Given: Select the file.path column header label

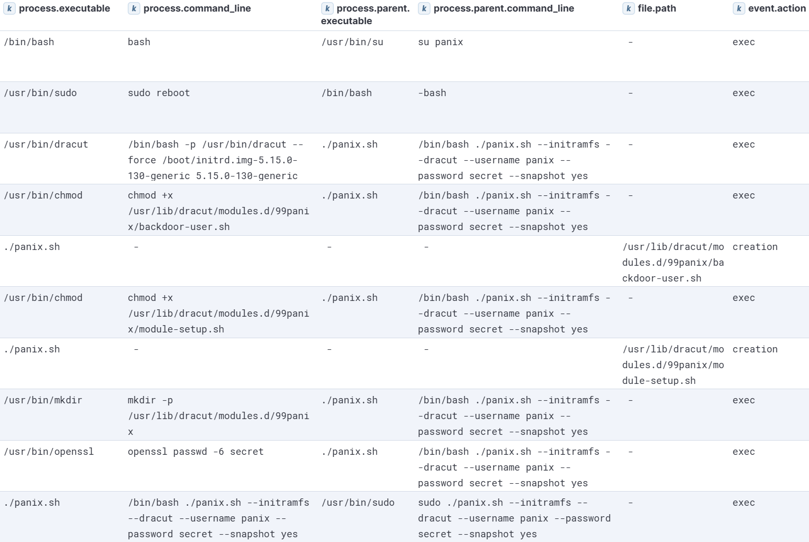Looking at the screenshot, I should (657, 8).
